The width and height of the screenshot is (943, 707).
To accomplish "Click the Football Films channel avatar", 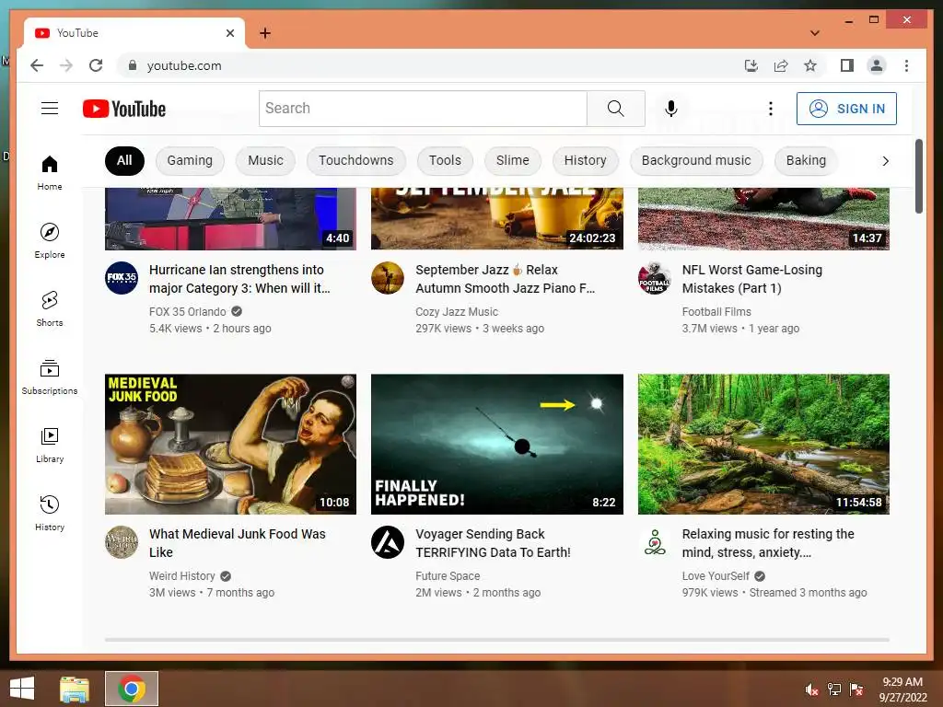I will click(x=655, y=278).
